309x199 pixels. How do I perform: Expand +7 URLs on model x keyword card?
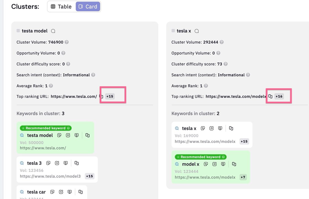point(243,177)
